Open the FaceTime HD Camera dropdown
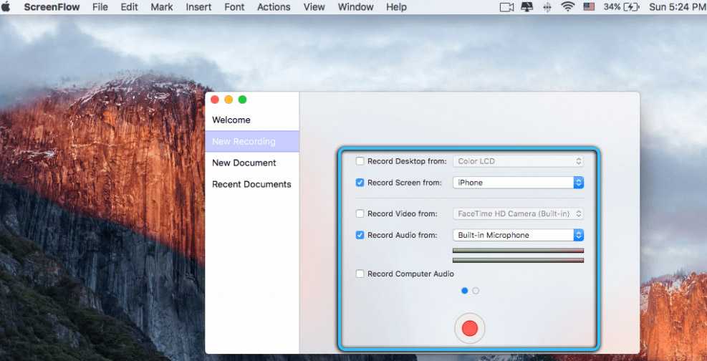Screen dimensions: 707x361 coord(518,213)
